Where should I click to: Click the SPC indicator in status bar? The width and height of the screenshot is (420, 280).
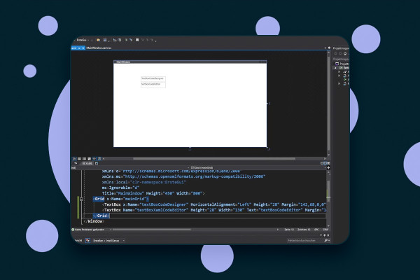pos(316,230)
